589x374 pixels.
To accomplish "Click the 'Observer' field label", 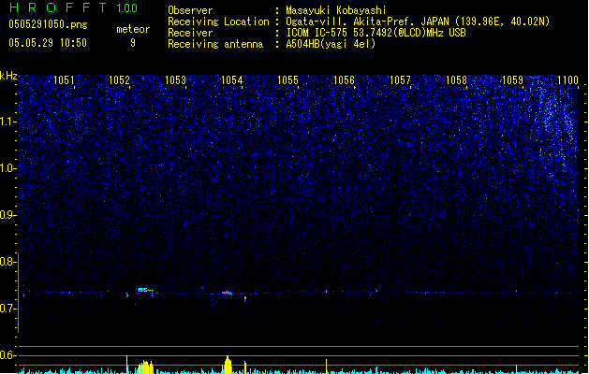I will click(x=190, y=10).
